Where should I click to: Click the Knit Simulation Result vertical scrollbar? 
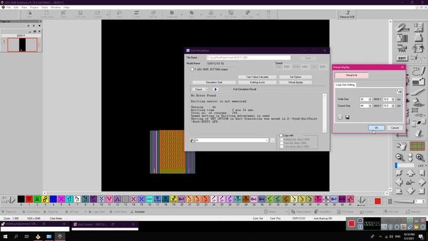pos(324,113)
